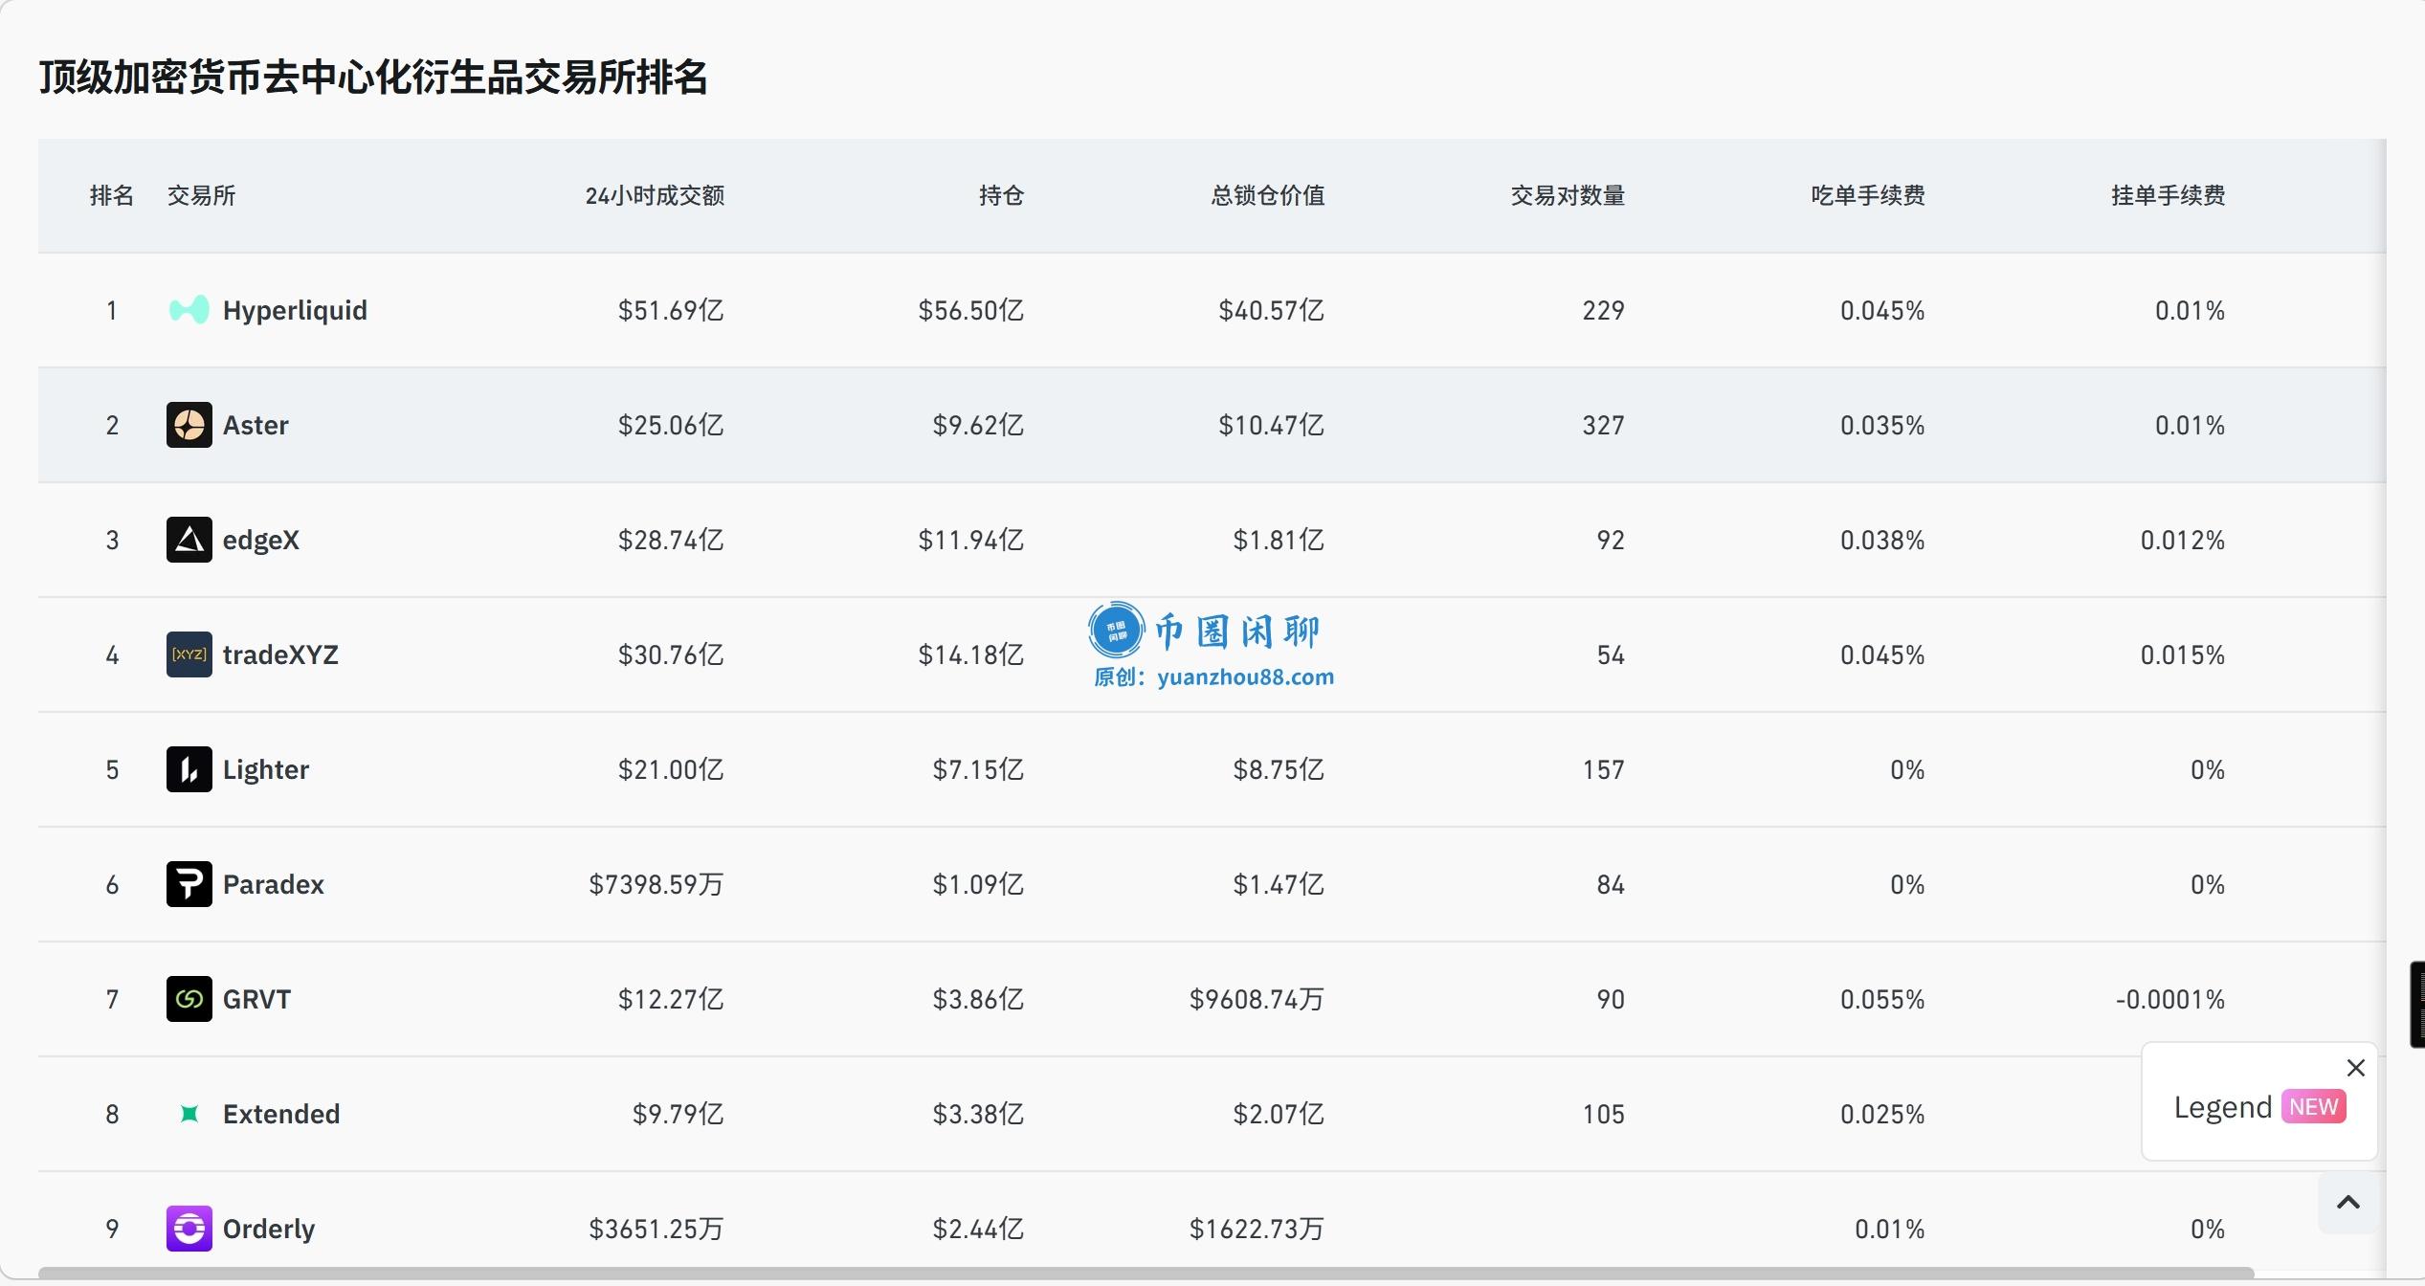The width and height of the screenshot is (2425, 1286).
Task: Click the Extended green star icon
Action: point(189,1114)
